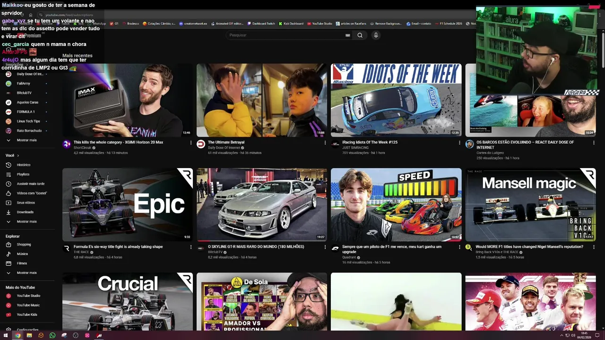Click Quadrant channel avatar under kart video
The image size is (605, 340).
click(x=335, y=248)
